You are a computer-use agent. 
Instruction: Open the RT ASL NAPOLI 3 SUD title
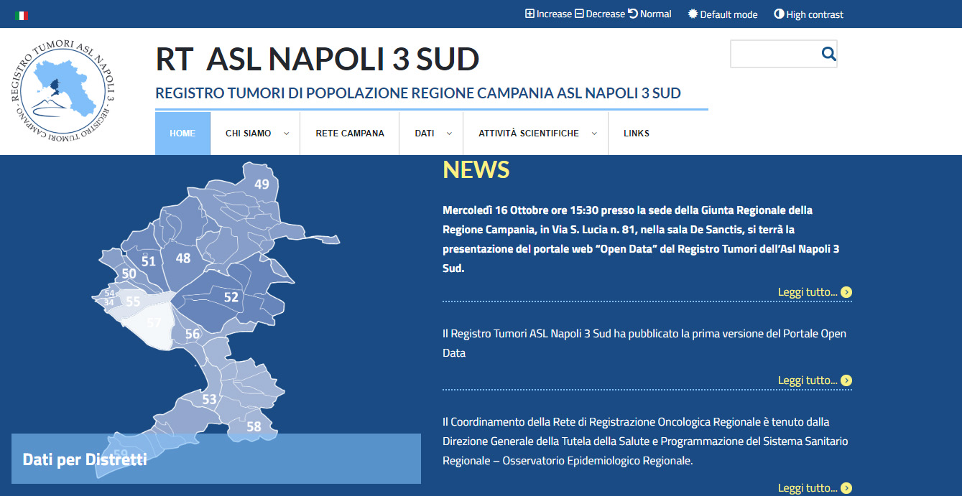click(x=318, y=60)
